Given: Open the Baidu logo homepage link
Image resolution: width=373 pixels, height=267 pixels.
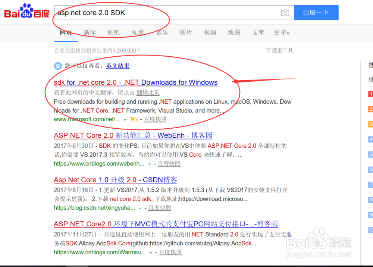Looking at the screenshot, I should click(x=27, y=11).
